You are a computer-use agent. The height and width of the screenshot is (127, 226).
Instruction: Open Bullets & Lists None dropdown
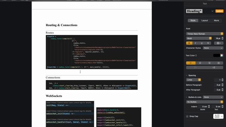[x=213, y=97]
